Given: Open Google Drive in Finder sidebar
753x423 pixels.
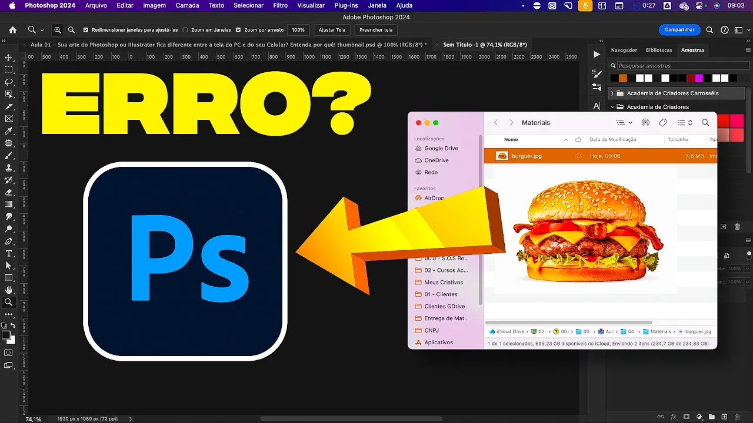Looking at the screenshot, I should [441, 149].
